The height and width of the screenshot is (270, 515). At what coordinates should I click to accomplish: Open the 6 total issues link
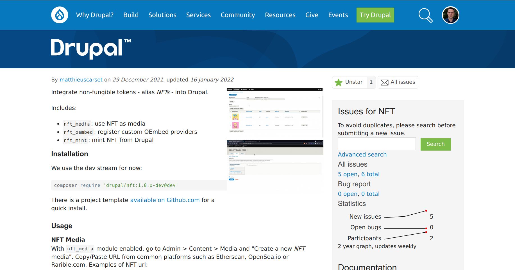point(370,174)
